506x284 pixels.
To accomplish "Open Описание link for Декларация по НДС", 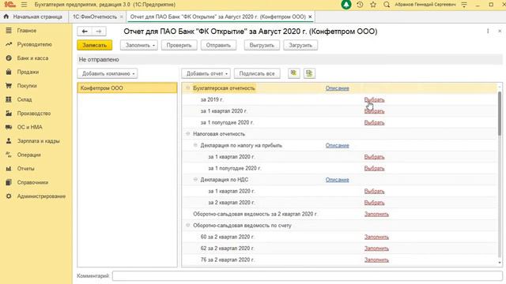I will point(338,180).
